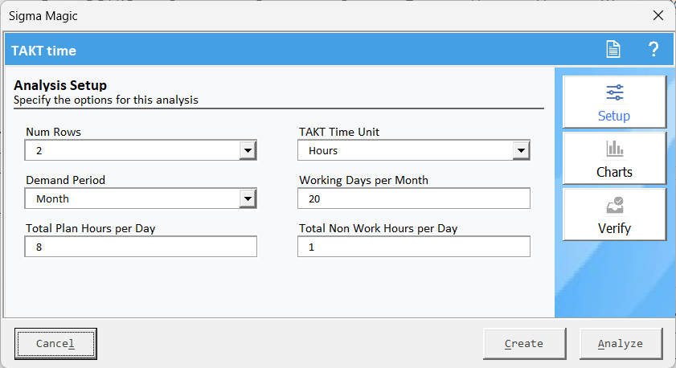Click the Demand Period label
The width and height of the screenshot is (676, 368).
(66, 180)
